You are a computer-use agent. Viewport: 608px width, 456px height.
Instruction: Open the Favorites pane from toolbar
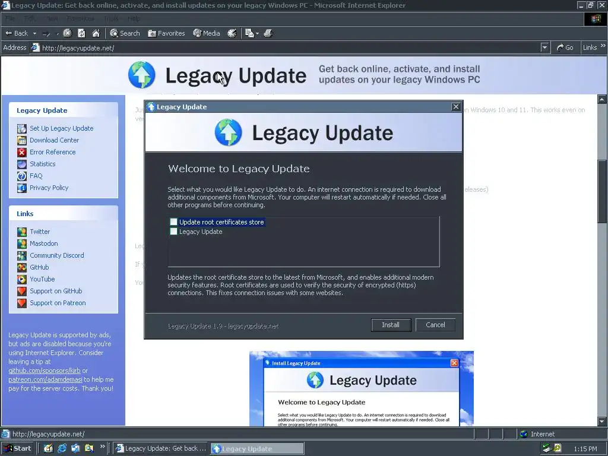pos(166,33)
